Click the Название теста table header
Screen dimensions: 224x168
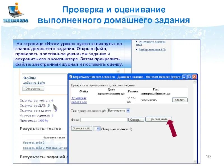pos(53,137)
